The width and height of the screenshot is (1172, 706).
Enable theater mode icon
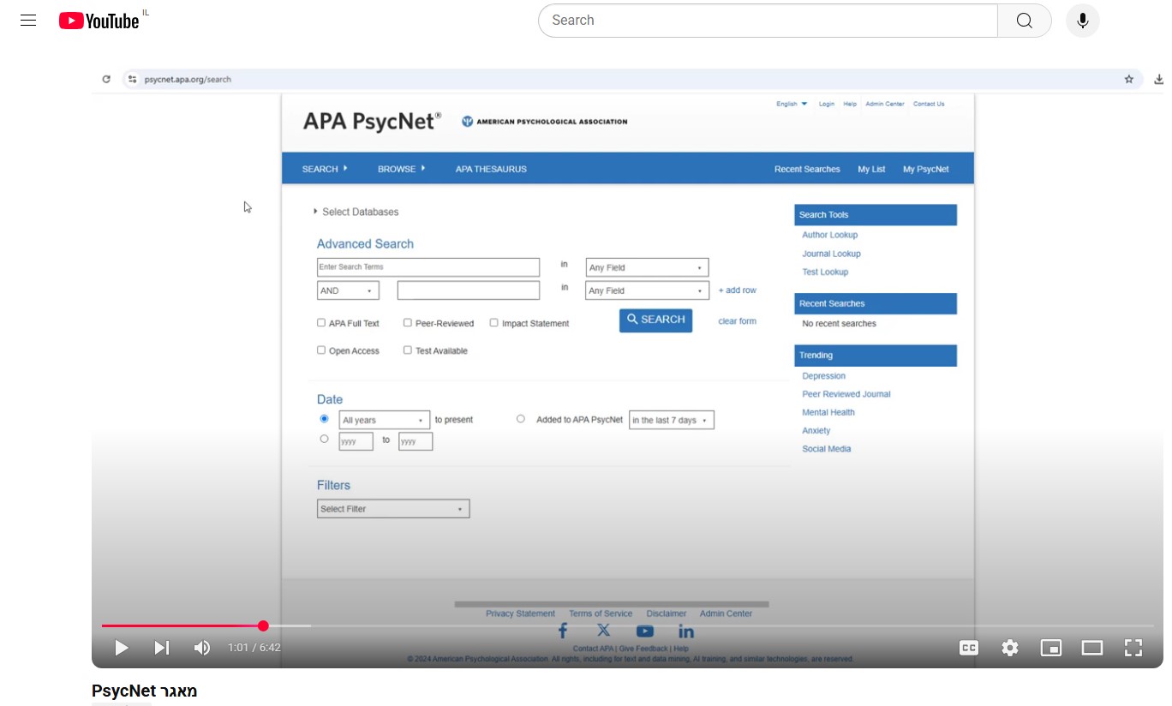pos(1092,648)
